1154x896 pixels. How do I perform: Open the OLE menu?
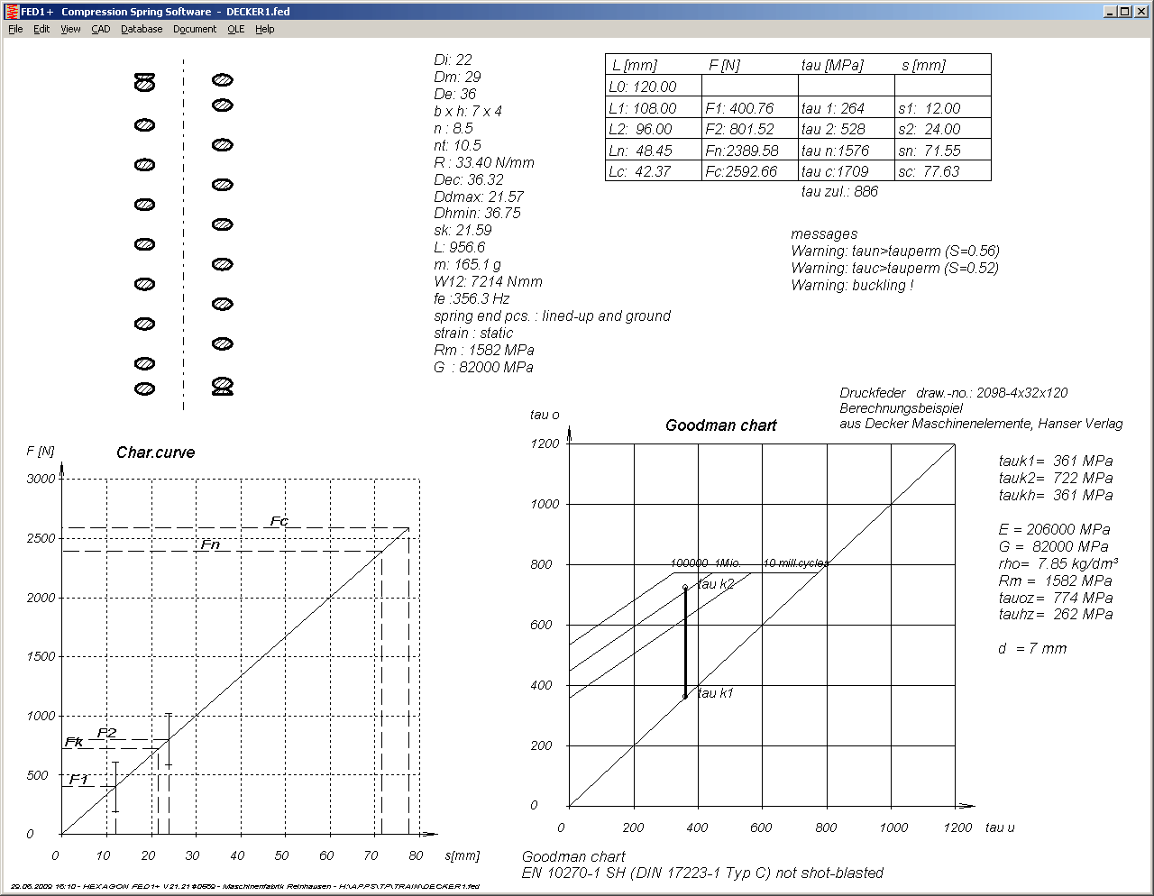tap(235, 29)
